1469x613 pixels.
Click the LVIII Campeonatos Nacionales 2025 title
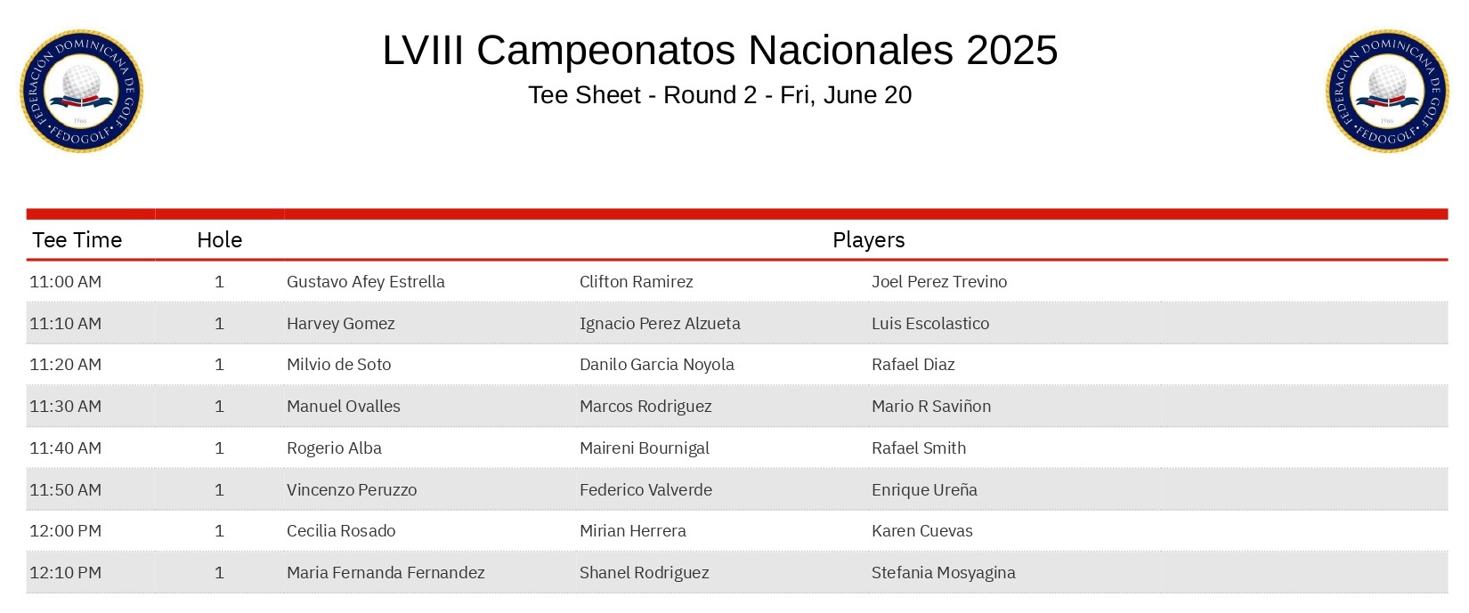point(719,50)
